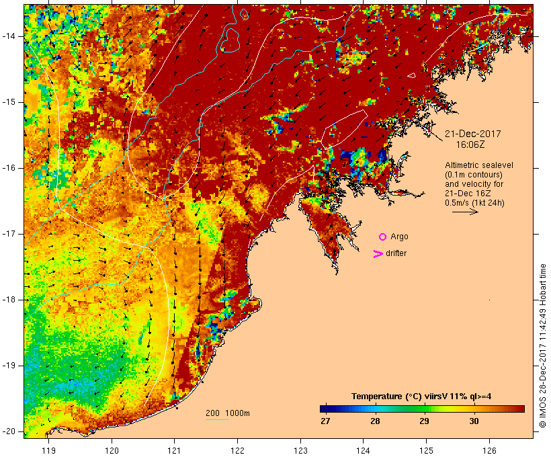This screenshot has width=551, height=457.
Task: Click the '-19' latitude axis label
Action: pos(9,366)
